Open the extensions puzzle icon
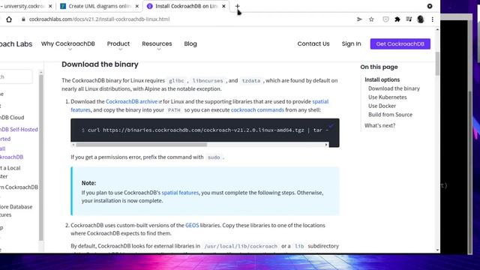Screen dimensions: 480x270 [x=397, y=19]
